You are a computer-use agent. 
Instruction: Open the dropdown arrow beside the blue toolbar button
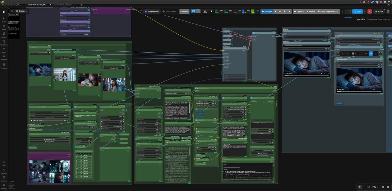point(198,11)
